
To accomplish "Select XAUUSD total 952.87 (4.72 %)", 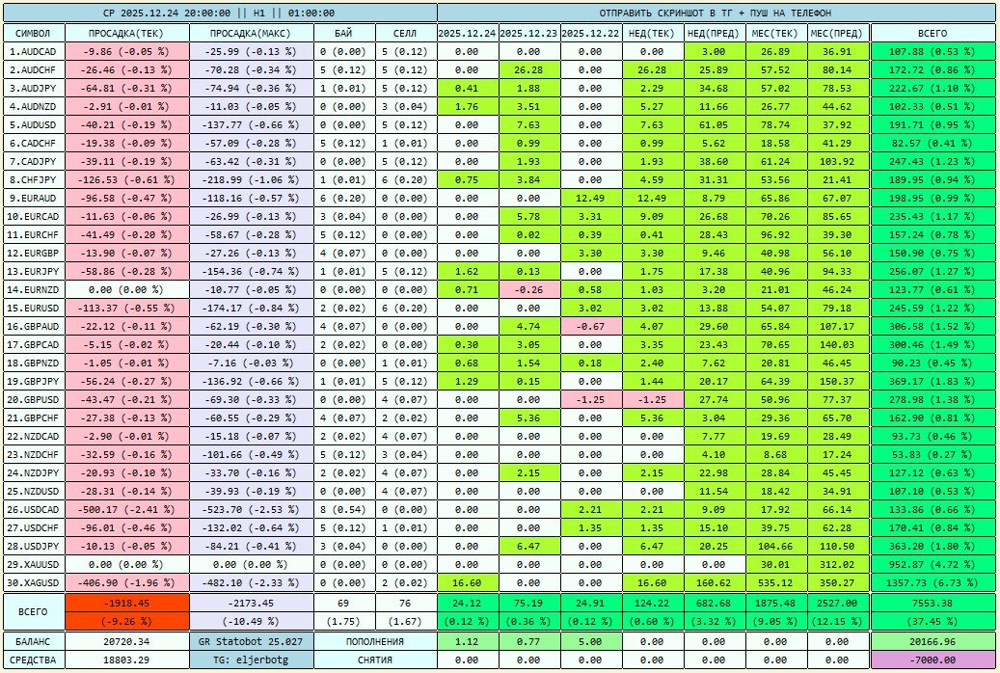I will 933,565.
